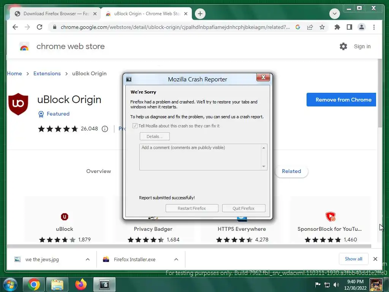Open Chrome's three-dot menu
Viewport: 389px width, 292px height.
click(x=374, y=27)
